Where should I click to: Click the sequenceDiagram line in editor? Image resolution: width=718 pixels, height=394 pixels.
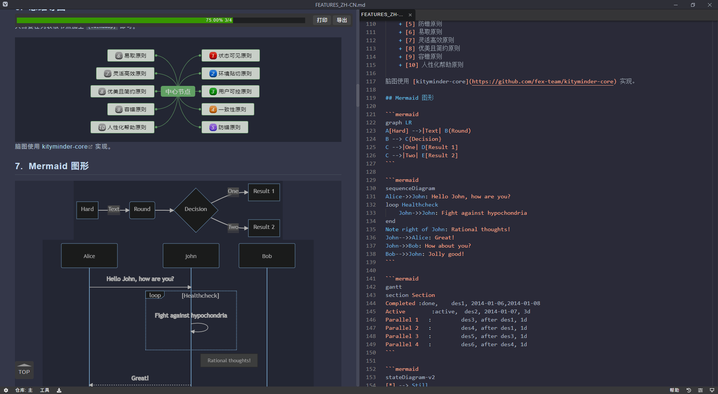(410, 188)
